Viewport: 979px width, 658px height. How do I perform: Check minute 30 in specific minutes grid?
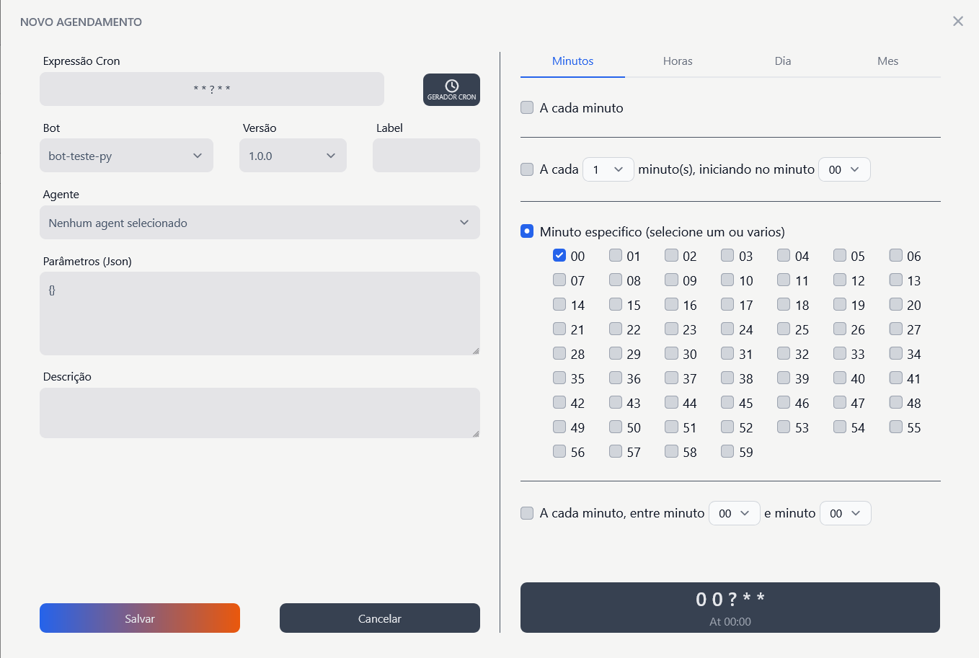[671, 353]
